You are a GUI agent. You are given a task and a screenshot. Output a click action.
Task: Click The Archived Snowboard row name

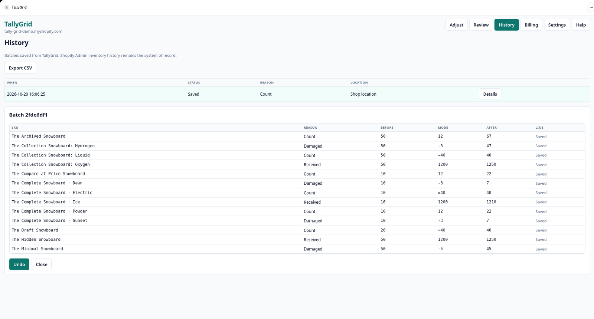click(39, 137)
